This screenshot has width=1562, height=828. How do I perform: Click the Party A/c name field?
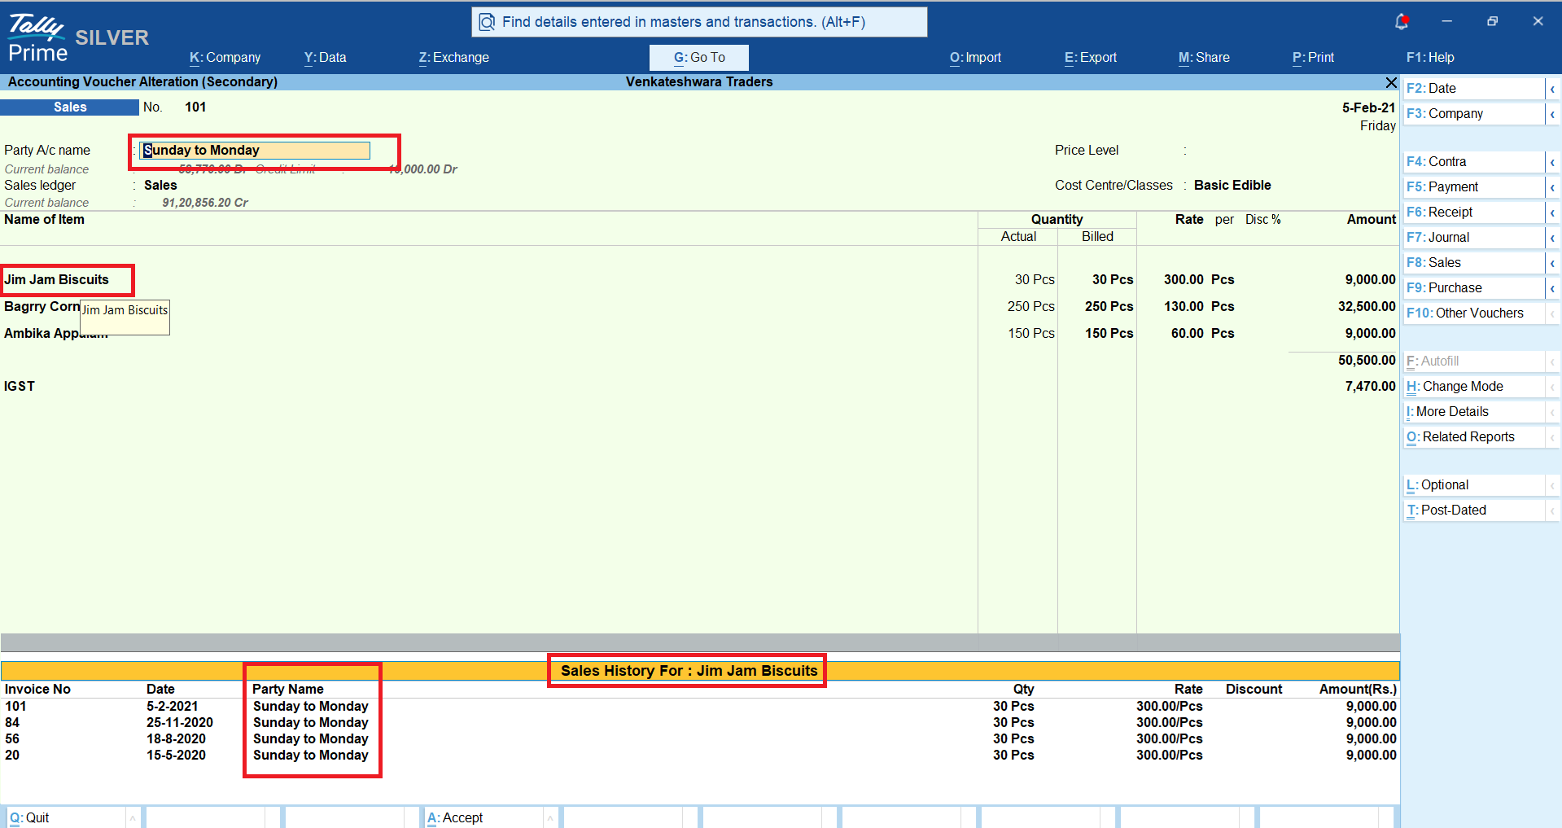(255, 151)
